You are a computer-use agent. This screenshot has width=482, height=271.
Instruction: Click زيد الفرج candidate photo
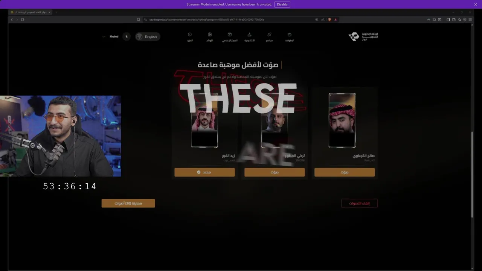point(204,120)
